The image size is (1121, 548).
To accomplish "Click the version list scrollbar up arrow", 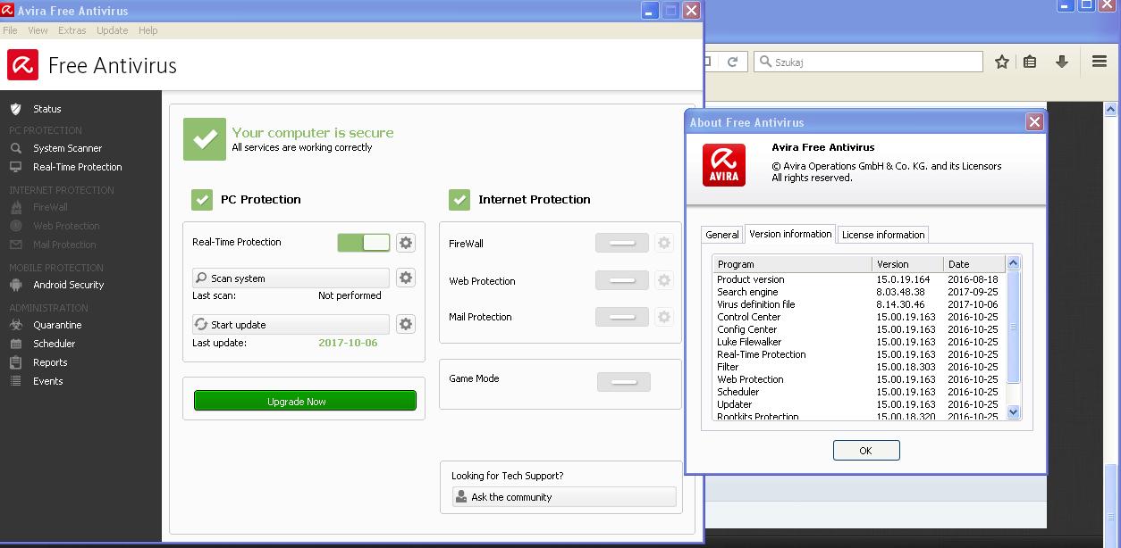I will pyautogui.click(x=1013, y=263).
